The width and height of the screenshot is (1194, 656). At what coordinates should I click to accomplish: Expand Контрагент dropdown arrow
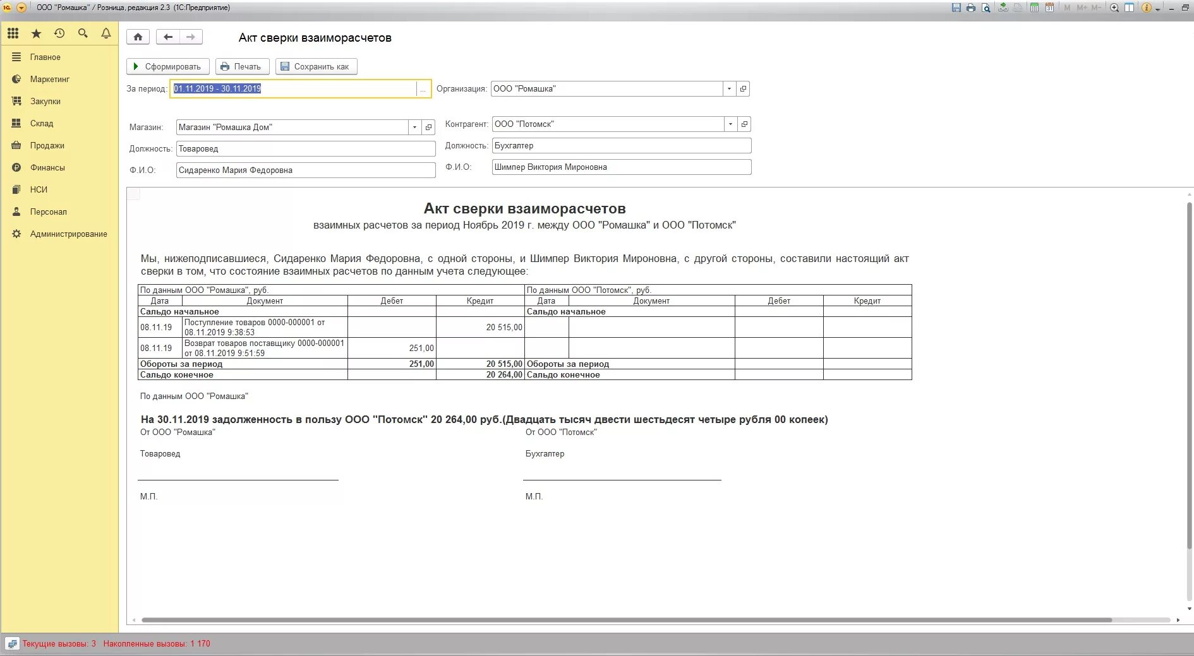[730, 124]
